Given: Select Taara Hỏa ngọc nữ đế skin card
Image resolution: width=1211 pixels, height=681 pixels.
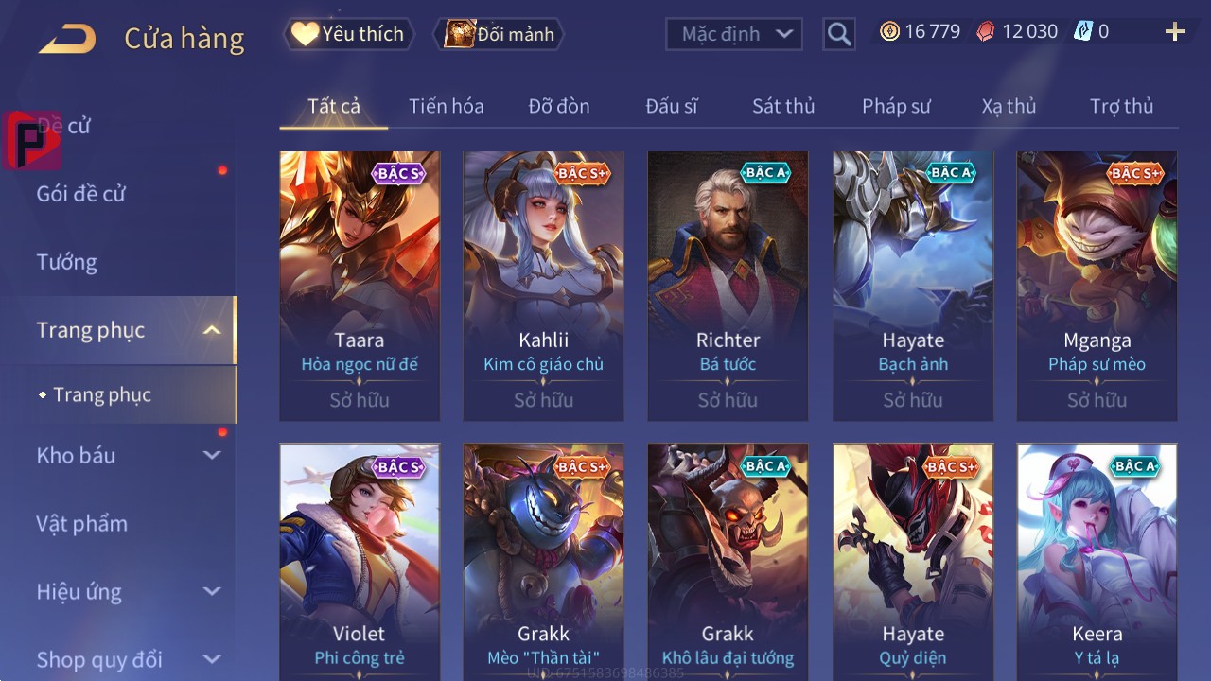Looking at the screenshot, I should pyautogui.click(x=360, y=286).
